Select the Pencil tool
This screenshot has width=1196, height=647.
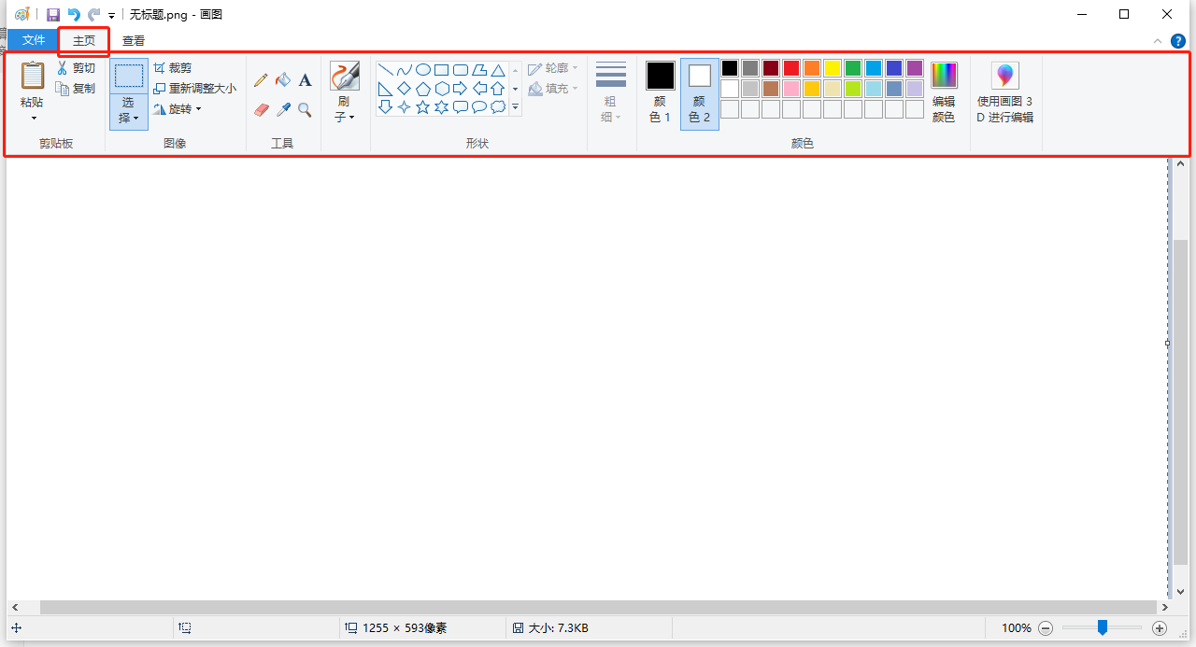coord(261,81)
